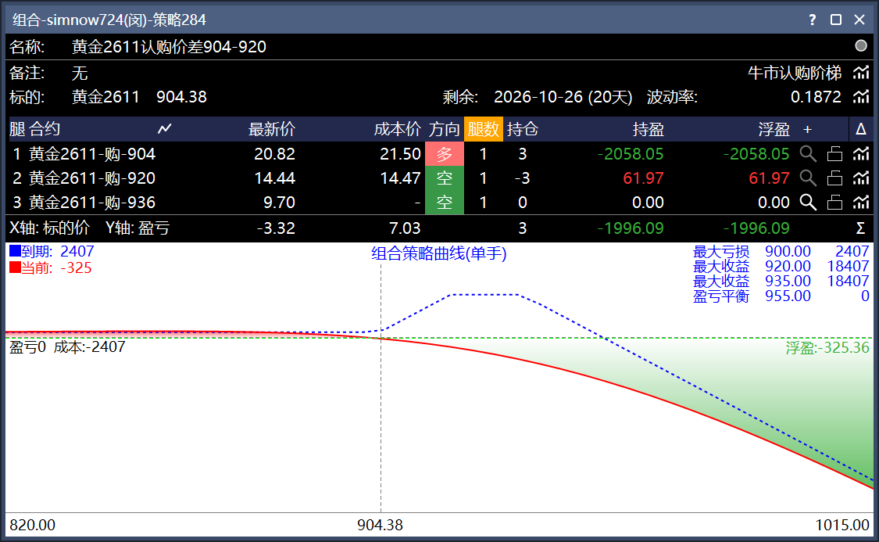This screenshot has width=879, height=542.
Task: Click Y轴: 盈亏 axis label
Action: pyautogui.click(x=138, y=228)
